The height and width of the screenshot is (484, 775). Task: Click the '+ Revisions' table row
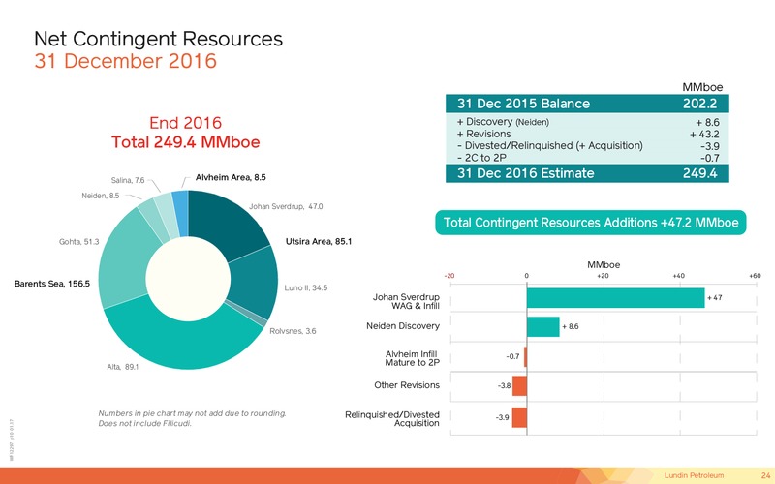coord(587,134)
